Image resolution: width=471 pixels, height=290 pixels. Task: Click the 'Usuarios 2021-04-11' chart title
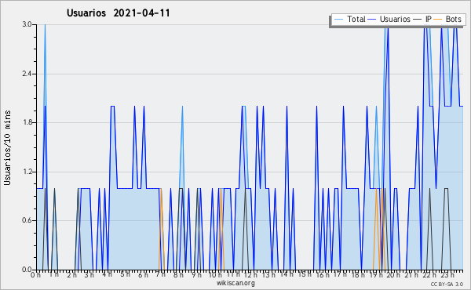(x=118, y=13)
